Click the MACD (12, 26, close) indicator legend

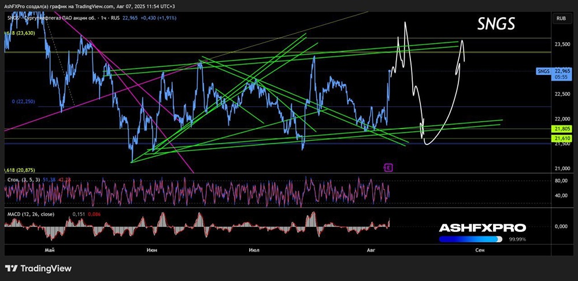click(x=31, y=214)
